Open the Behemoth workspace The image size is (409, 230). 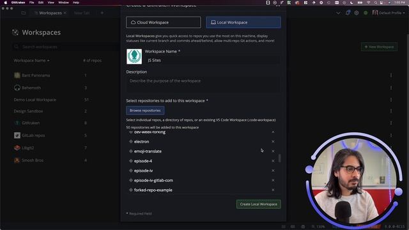(x=31, y=88)
